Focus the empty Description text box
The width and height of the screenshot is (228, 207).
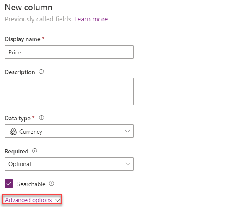[69, 92]
